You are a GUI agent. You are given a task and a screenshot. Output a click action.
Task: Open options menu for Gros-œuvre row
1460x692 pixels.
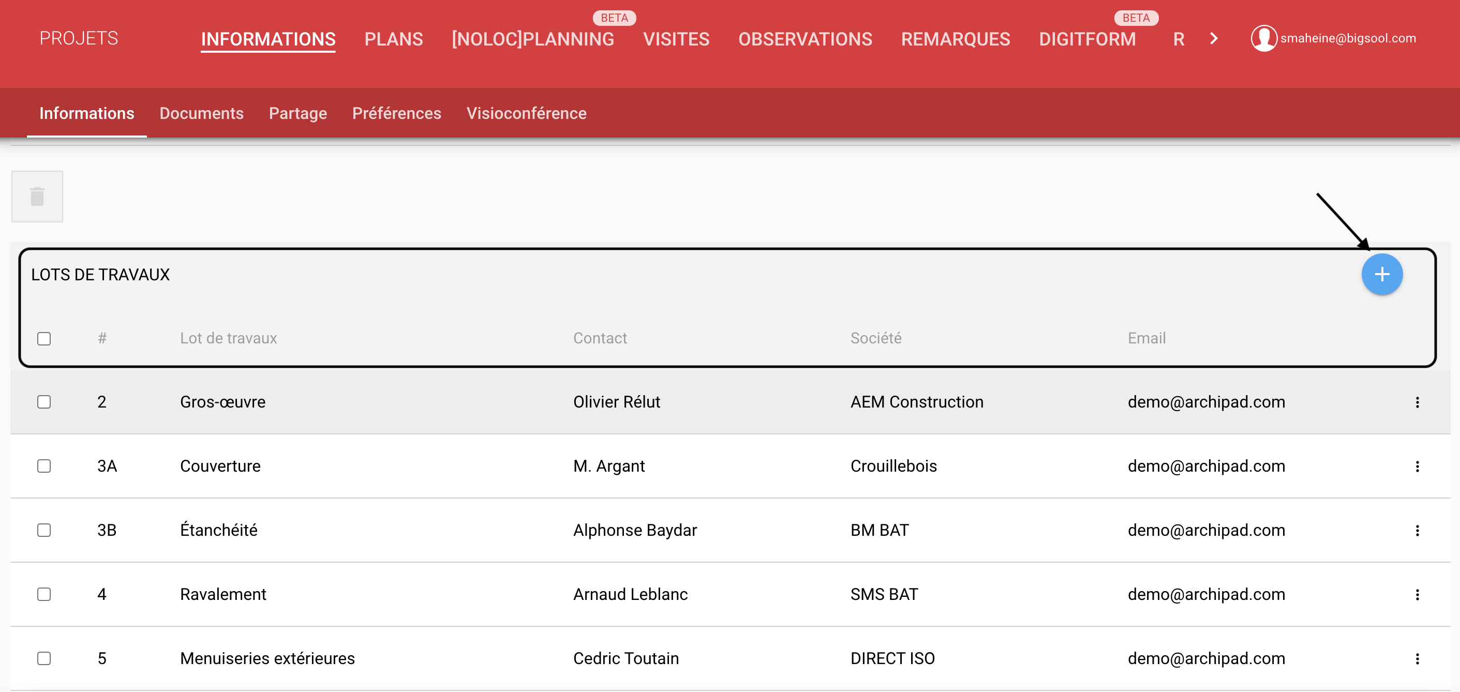(1417, 402)
